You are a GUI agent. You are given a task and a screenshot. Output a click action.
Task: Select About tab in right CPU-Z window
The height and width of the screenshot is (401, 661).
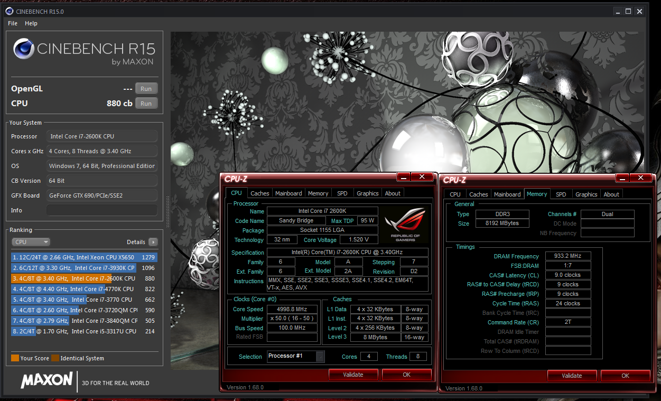pos(611,194)
